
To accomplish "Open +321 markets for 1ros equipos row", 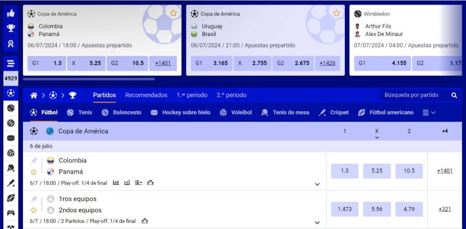I will (445, 209).
